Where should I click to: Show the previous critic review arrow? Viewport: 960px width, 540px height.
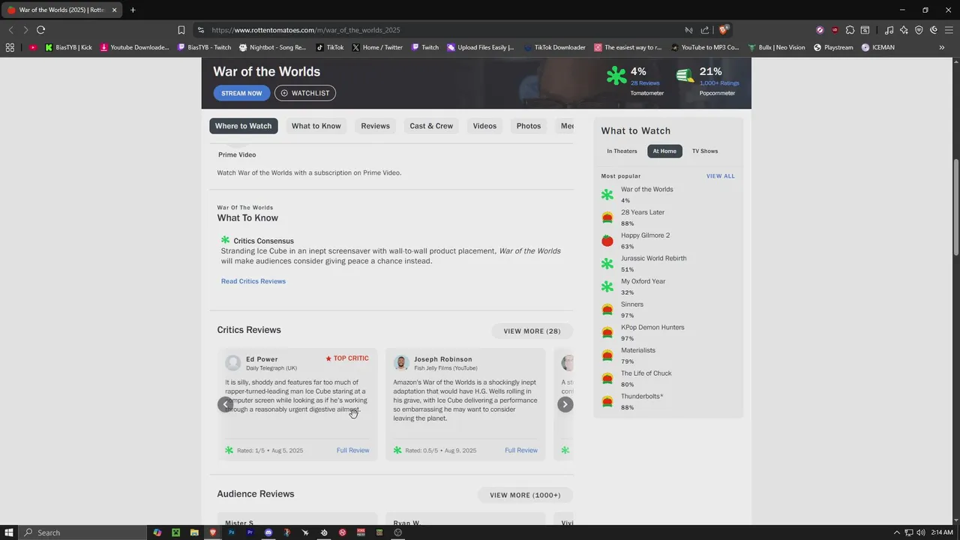226,404
